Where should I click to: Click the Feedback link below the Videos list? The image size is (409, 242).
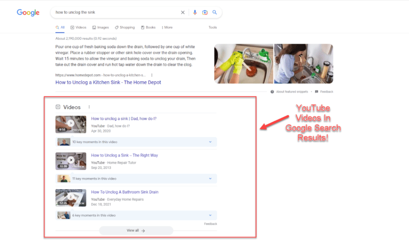[211, 224]
